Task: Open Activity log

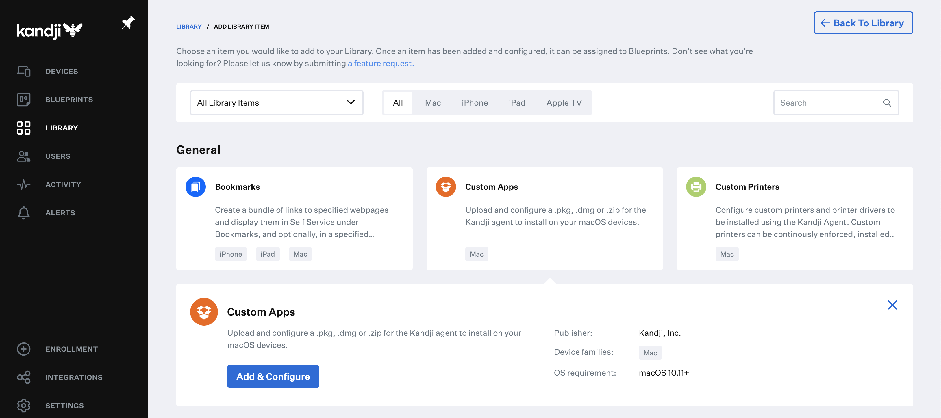Action: coord(63,184)
